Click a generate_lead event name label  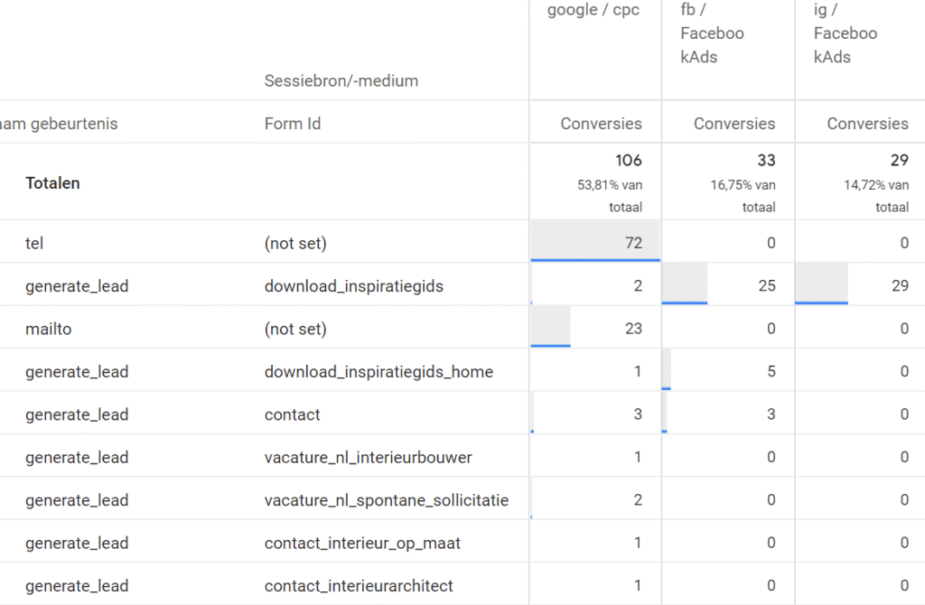pyautogui.click(x=76, y=284)
